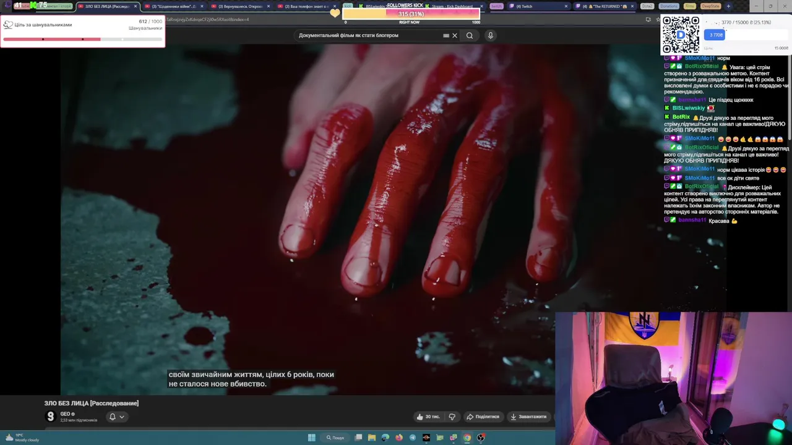Open the on-screen keyboard icon in search box
Image resolution: width=792 pixels, height=445 pixels.
446,35
